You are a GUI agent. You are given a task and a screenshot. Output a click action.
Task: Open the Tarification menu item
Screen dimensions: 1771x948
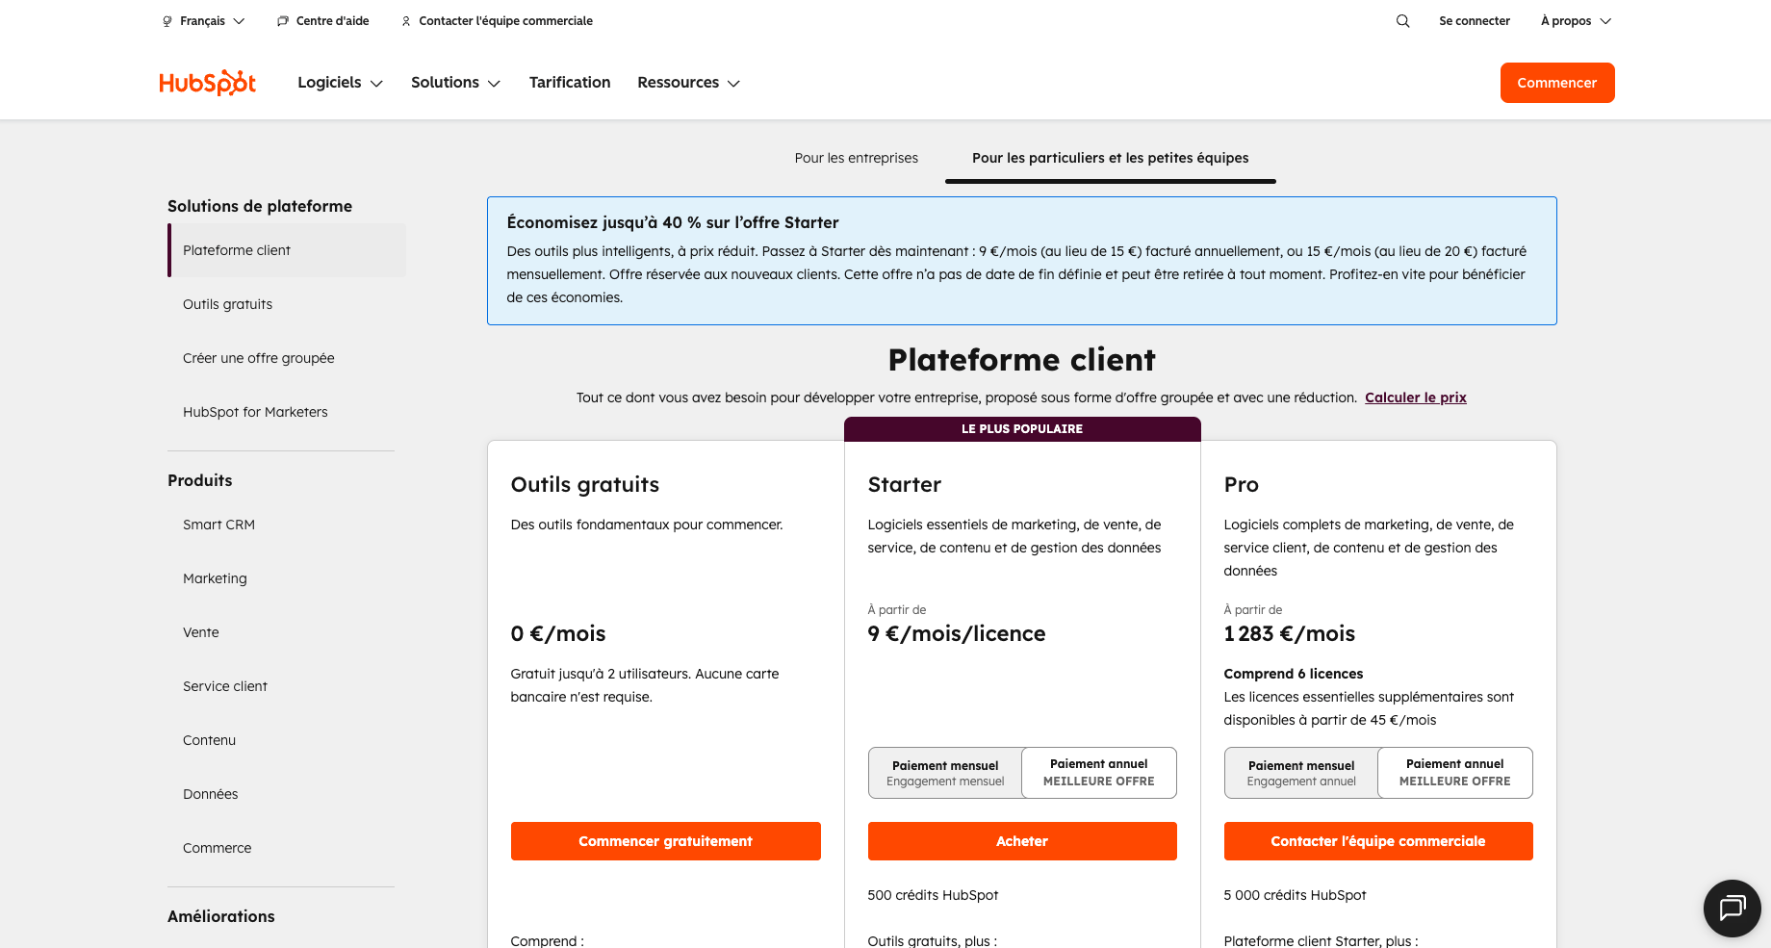pyautogui.click(x=570, y=83)
